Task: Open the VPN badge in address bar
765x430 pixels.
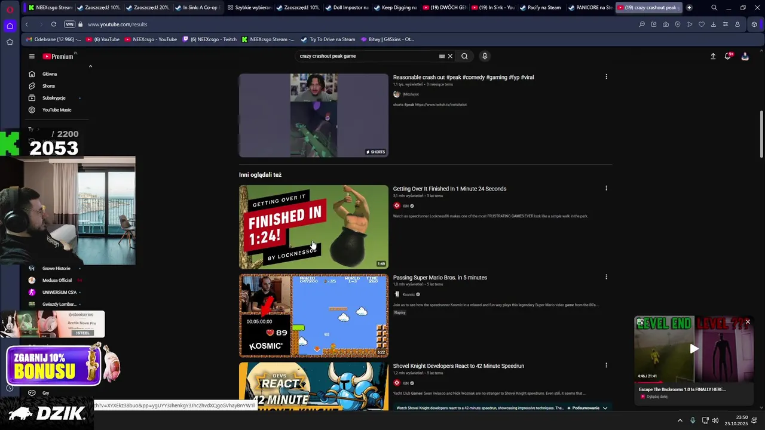Action: (69, 24)
